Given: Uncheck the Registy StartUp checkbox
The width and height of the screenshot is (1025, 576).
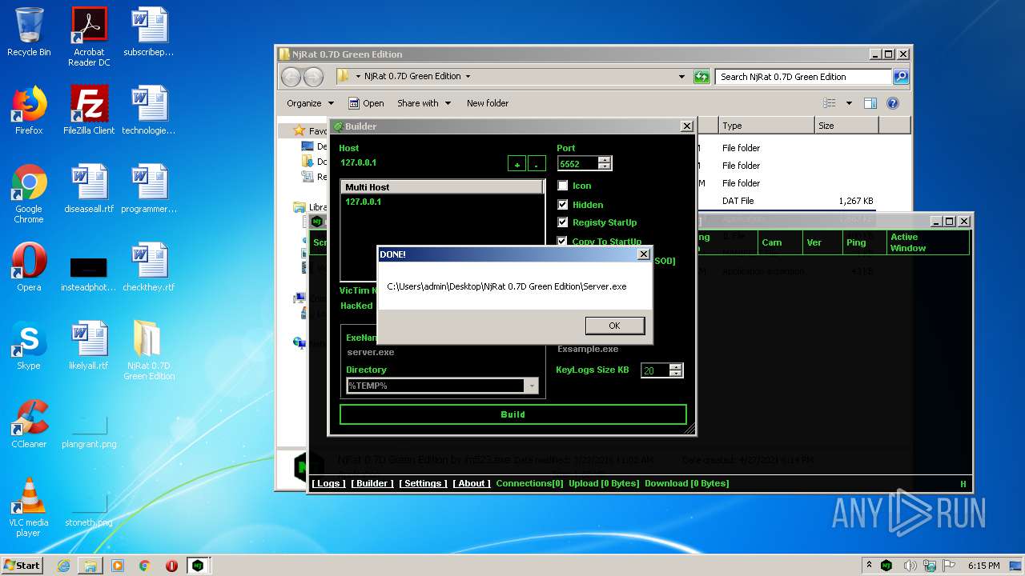Looking at the screenshot, I should pyautogui.click(x=563, y=222).
